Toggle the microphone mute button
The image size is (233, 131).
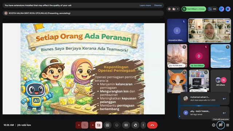pyautogui.click(x=85, y=125)
